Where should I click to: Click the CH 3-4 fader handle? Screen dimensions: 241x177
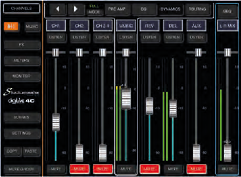[103, 153]
